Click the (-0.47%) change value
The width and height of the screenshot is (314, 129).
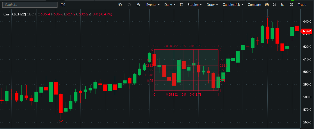pos(106,14)
